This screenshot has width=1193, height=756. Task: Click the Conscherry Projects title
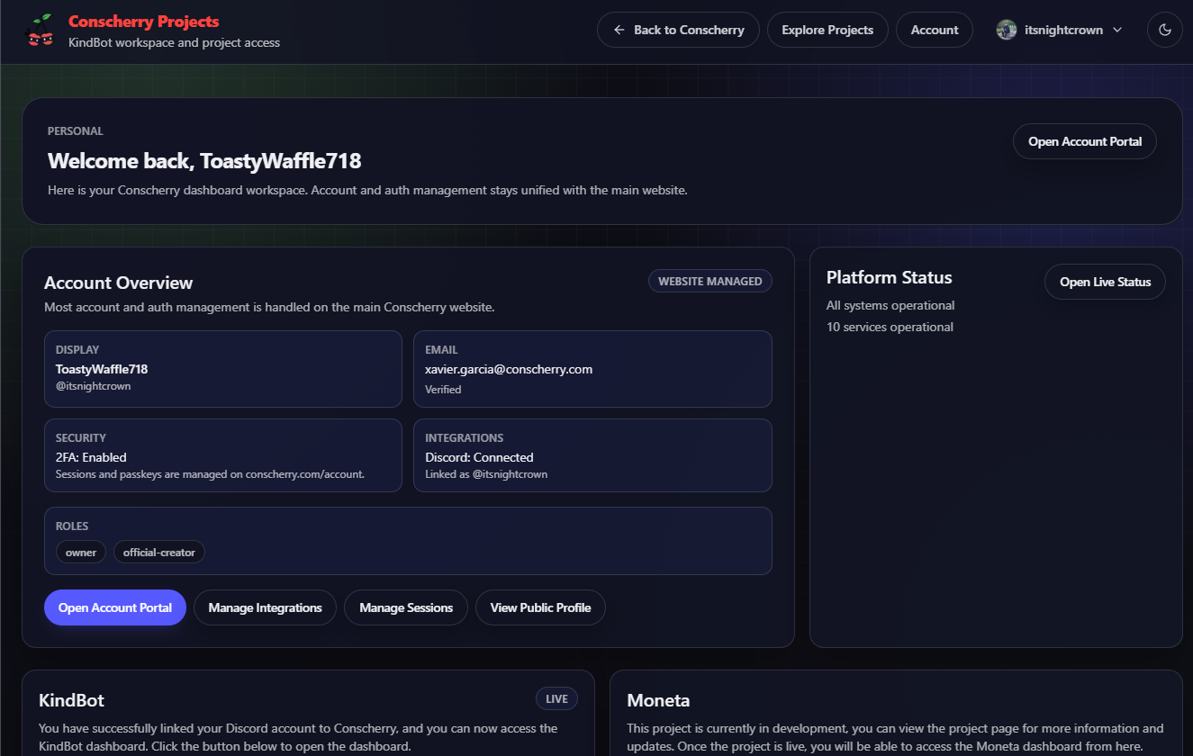pos(144,22)
